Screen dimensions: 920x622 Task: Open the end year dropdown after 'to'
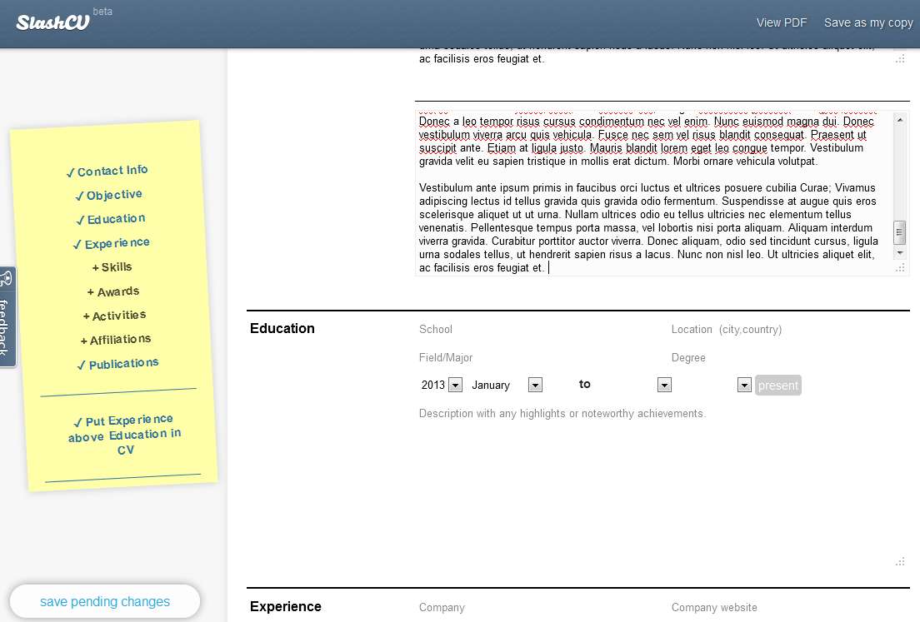pyautogui.click(x=664, y=386)
